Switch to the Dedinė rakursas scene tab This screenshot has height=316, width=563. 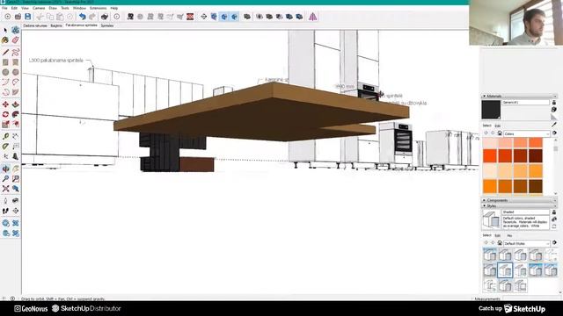pos(35,25)
